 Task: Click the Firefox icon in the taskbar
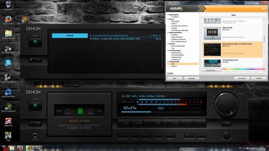(21, 148)
